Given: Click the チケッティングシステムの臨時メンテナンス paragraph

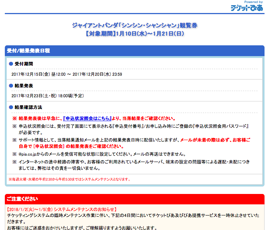Looking at the screenshot, I should tap(133, 218).
